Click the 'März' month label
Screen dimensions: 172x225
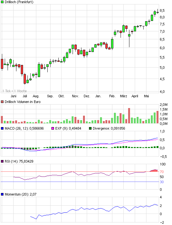(124, 96)
